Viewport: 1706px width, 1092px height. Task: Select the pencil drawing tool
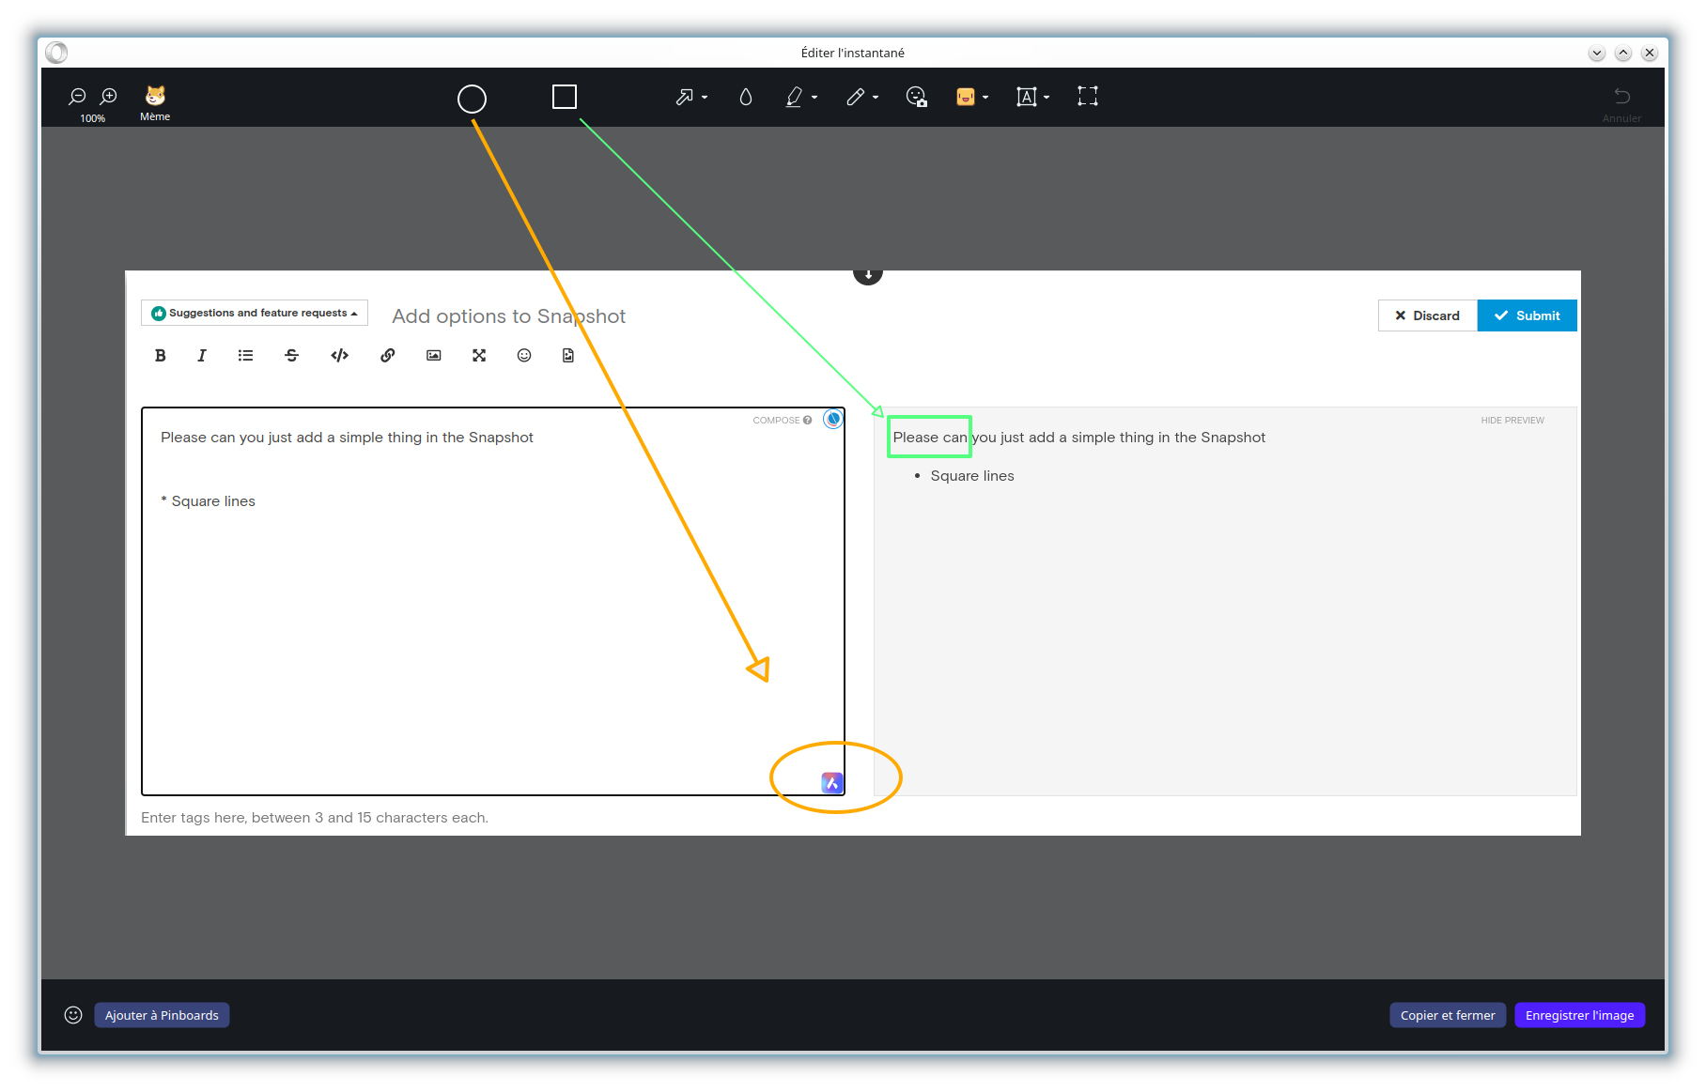[x=855, y=97]
